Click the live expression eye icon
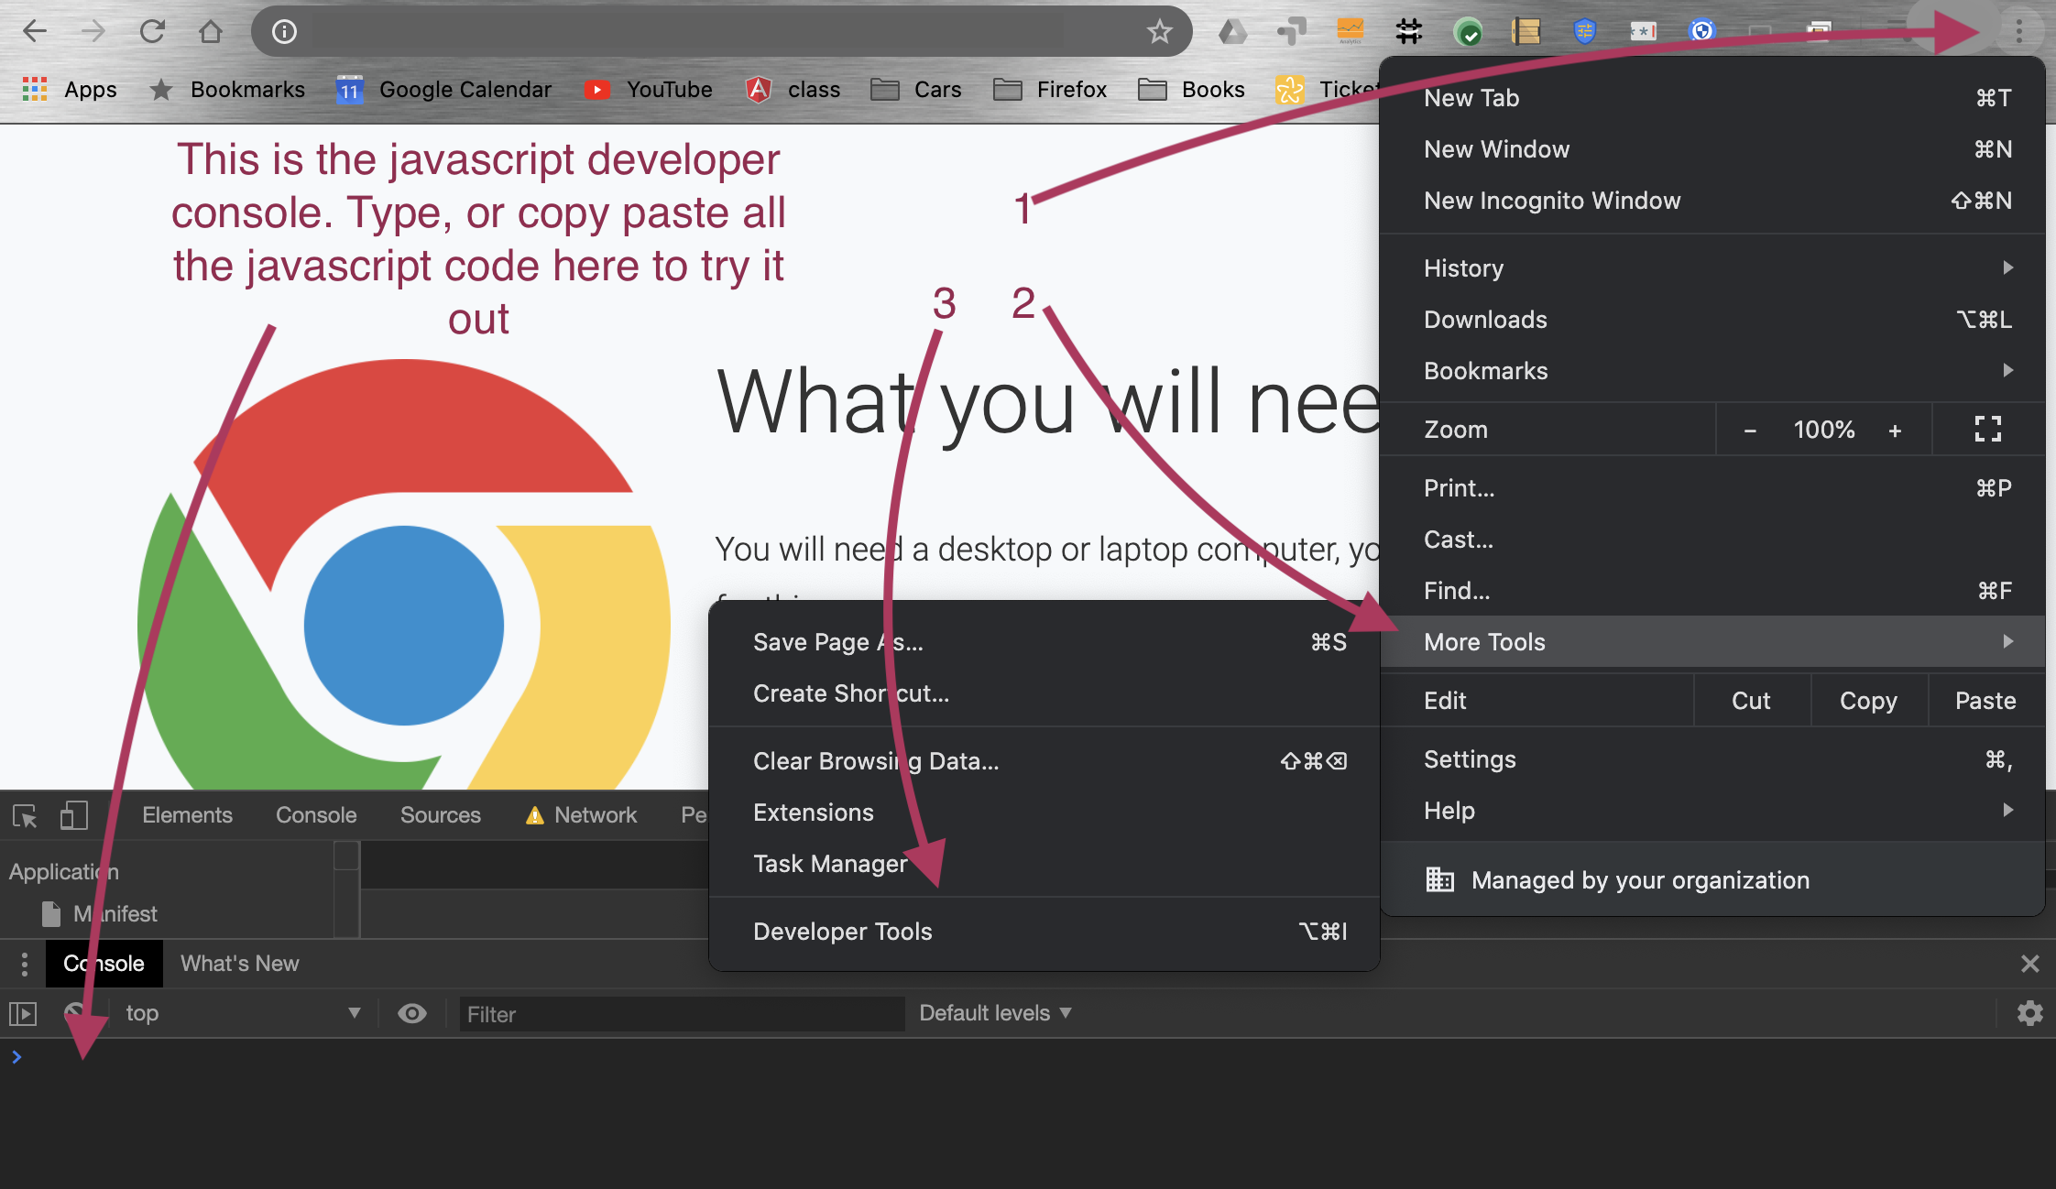Image resolution: width=2056 pixels, height=1189 pixels. coord(412,1013)
